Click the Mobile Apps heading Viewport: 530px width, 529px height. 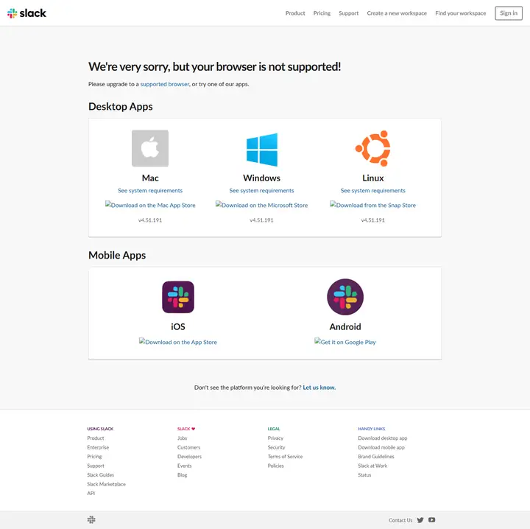coord(117,255)
